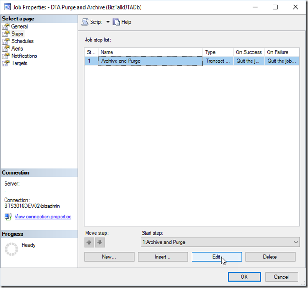Click the General page icon

pyautogui.click(x=6, y=26)
